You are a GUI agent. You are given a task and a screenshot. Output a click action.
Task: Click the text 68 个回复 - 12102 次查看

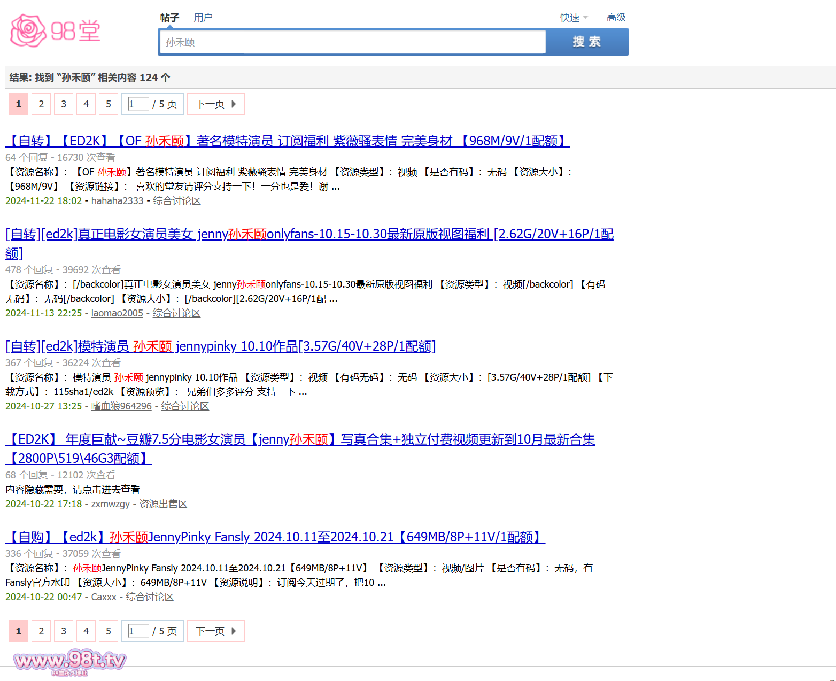click(x=60, y=475)
